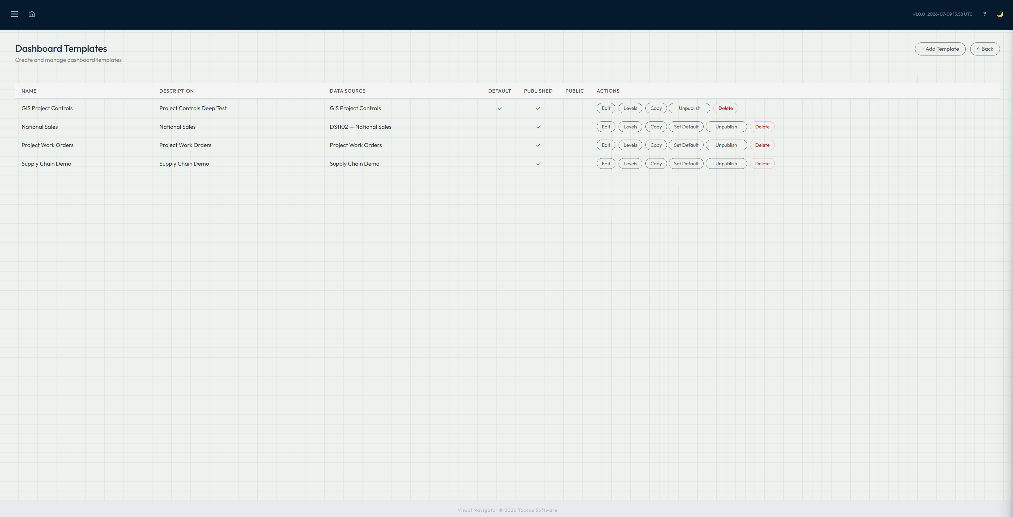
Task: Click 'DS1102 — National Sales' data source
Action: [360, 127]
